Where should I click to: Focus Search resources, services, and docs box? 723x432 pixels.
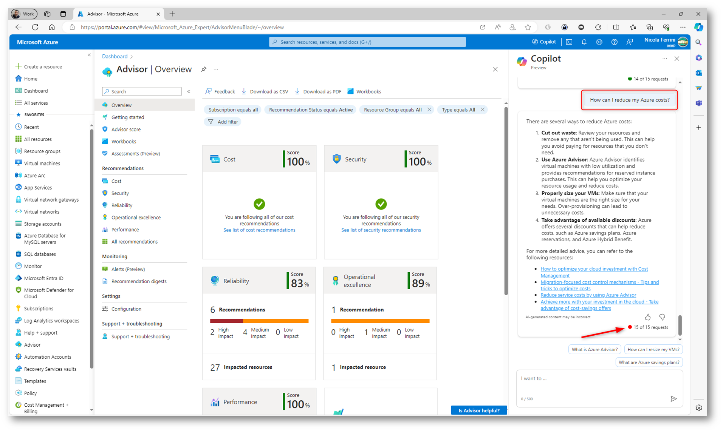point(367,42)
